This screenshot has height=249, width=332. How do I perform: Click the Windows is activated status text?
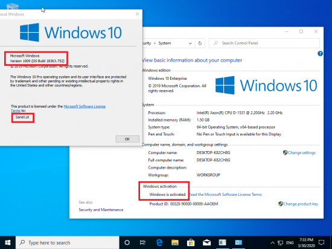click(x=167, y=195)
